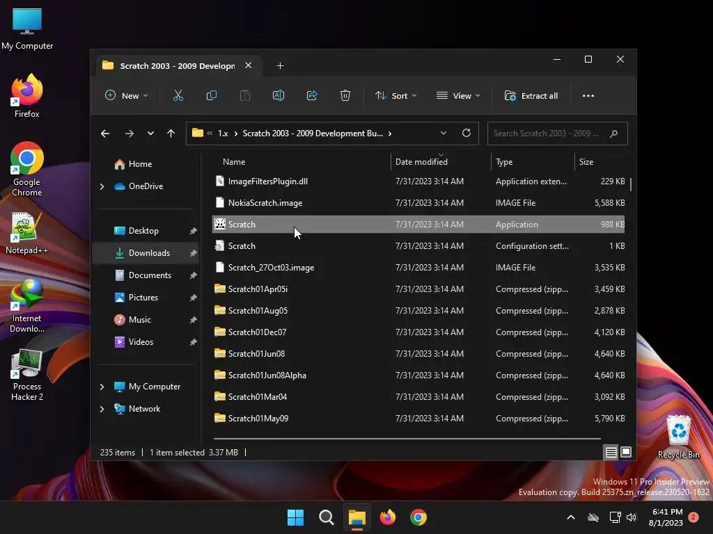The height and width of the screenshot is (534, 713).
Task: Select Scratch01Aug05 zip folder
Action: tap(418, 311)
